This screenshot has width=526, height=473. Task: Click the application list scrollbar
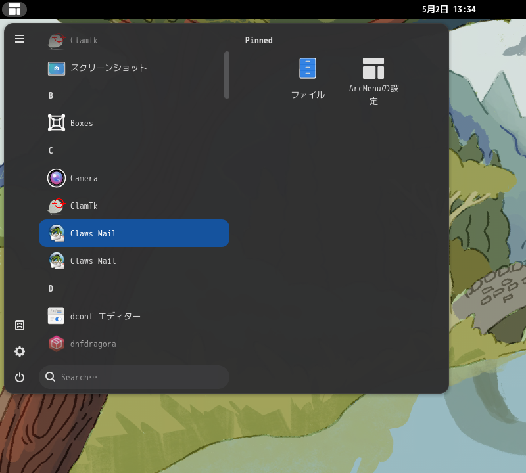point(227,75)
